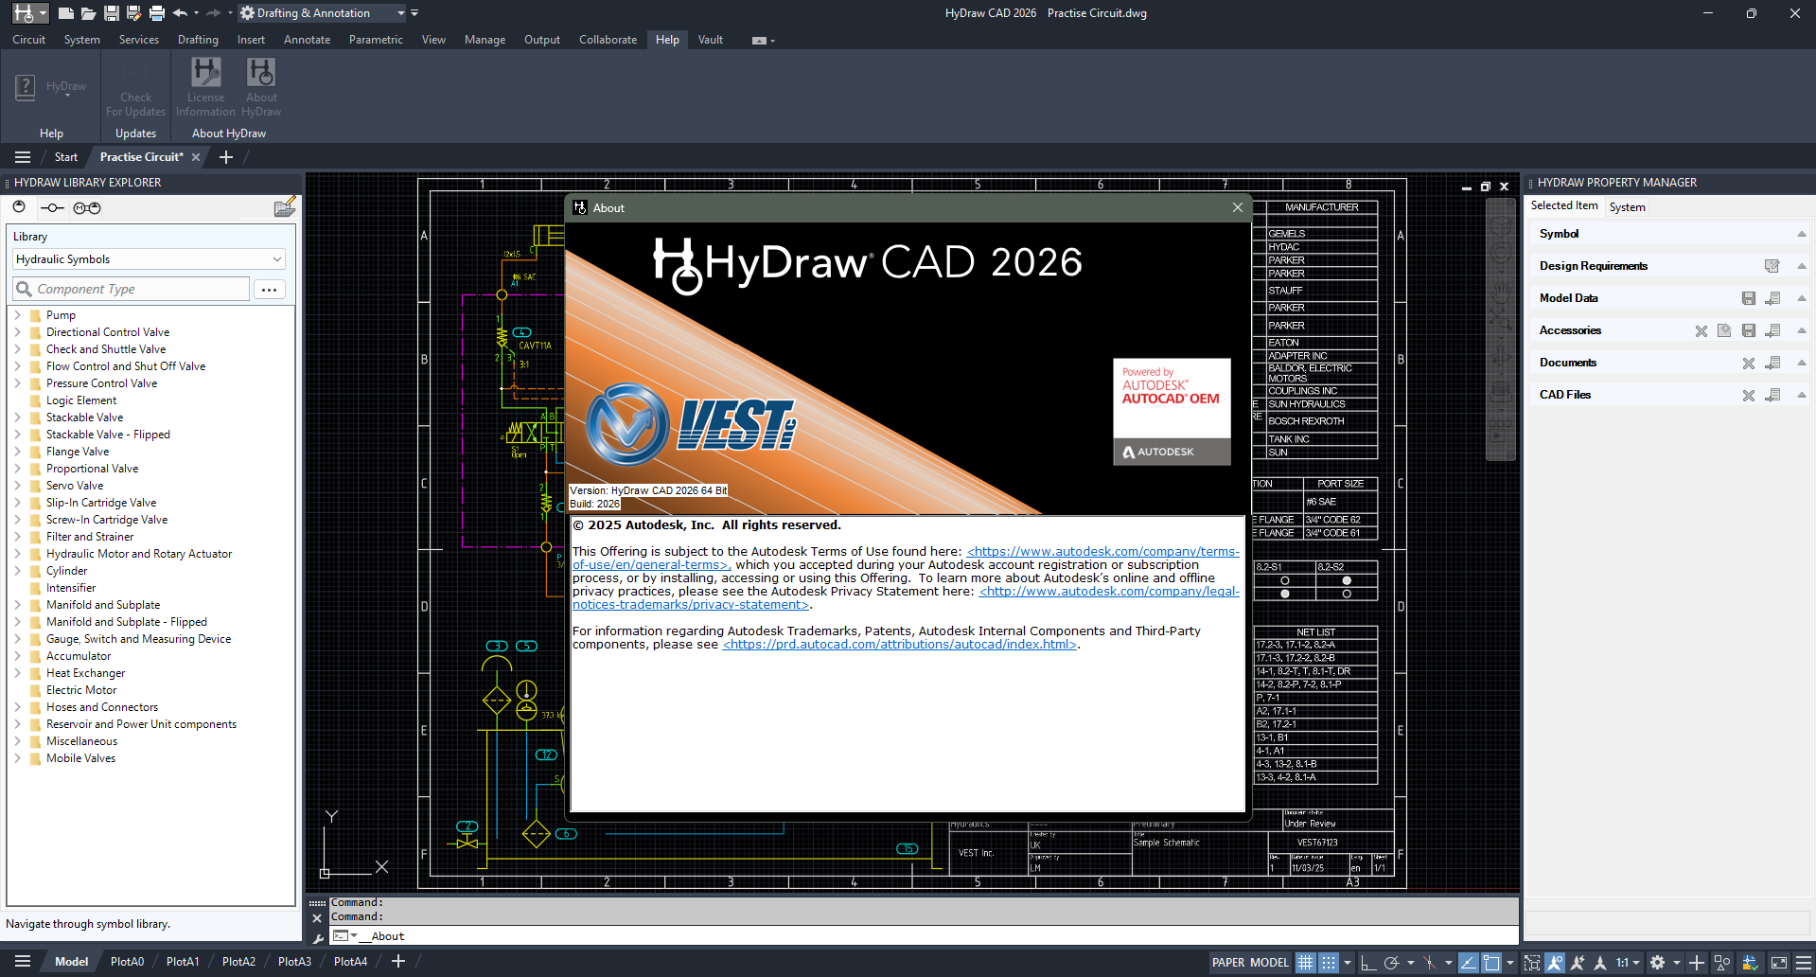Click the delete X icon next to Documents

click(x=1749, y=363)
